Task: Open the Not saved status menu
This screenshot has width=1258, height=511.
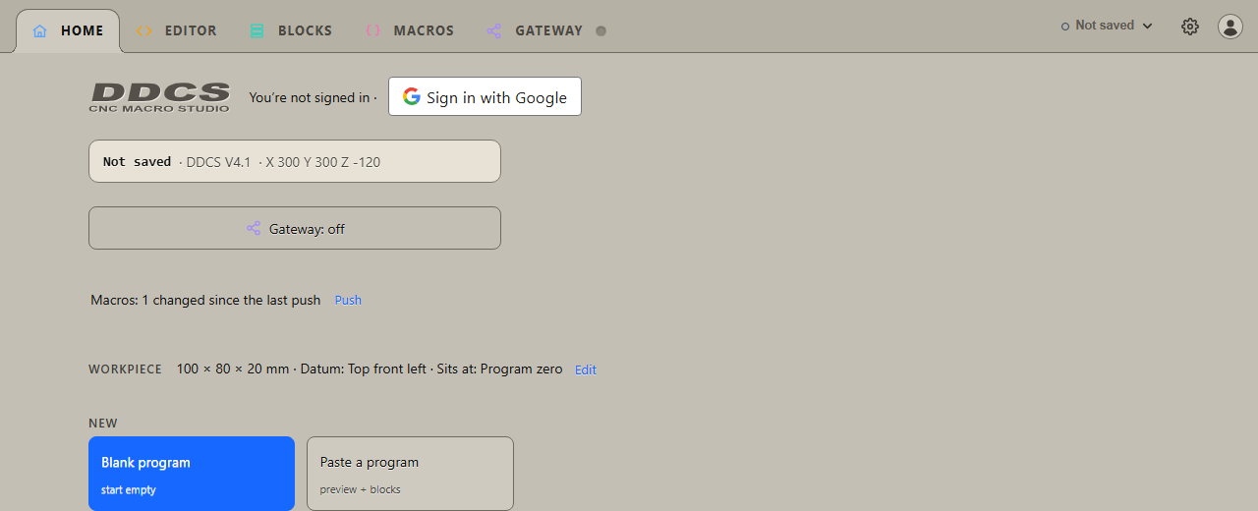Action: (x=1107, y=26)
